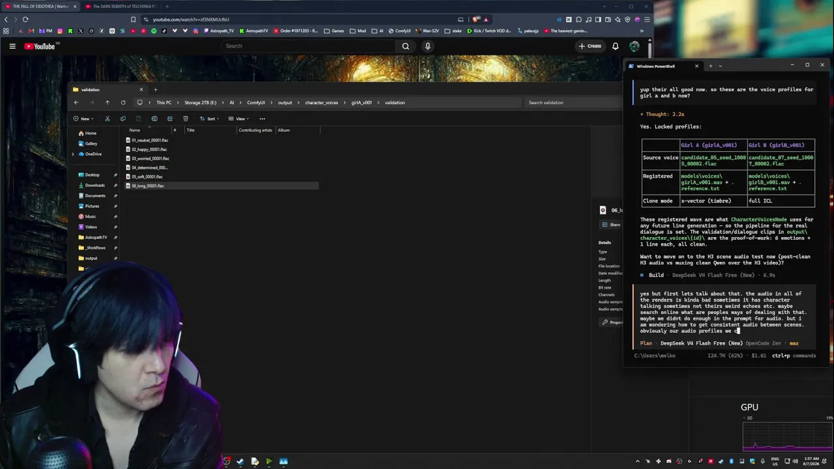Go back in browser history

pos(7,20)
